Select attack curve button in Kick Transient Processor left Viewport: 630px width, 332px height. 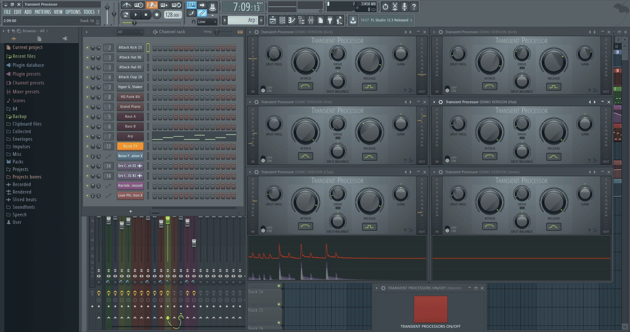pyautogui.click(x=305, y=86)
